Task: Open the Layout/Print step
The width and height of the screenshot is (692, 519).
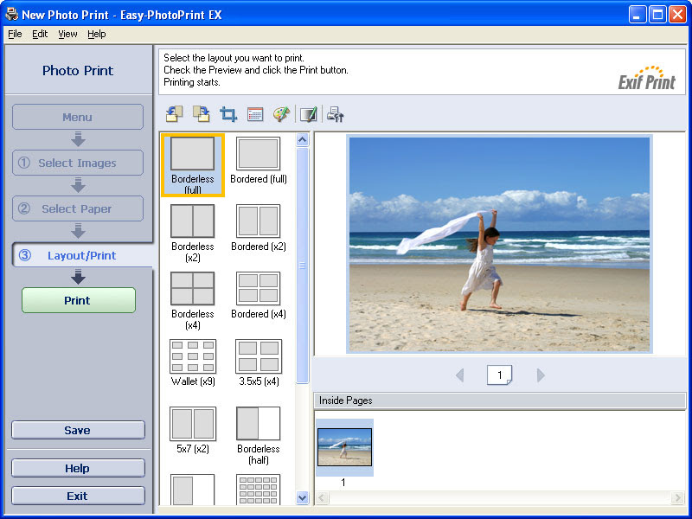Action: coord(82,255)
